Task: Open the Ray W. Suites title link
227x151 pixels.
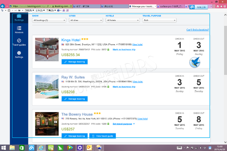Action: coord(73,77)
